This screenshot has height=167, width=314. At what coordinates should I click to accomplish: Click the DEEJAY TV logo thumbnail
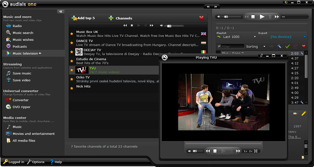(79, 52)
